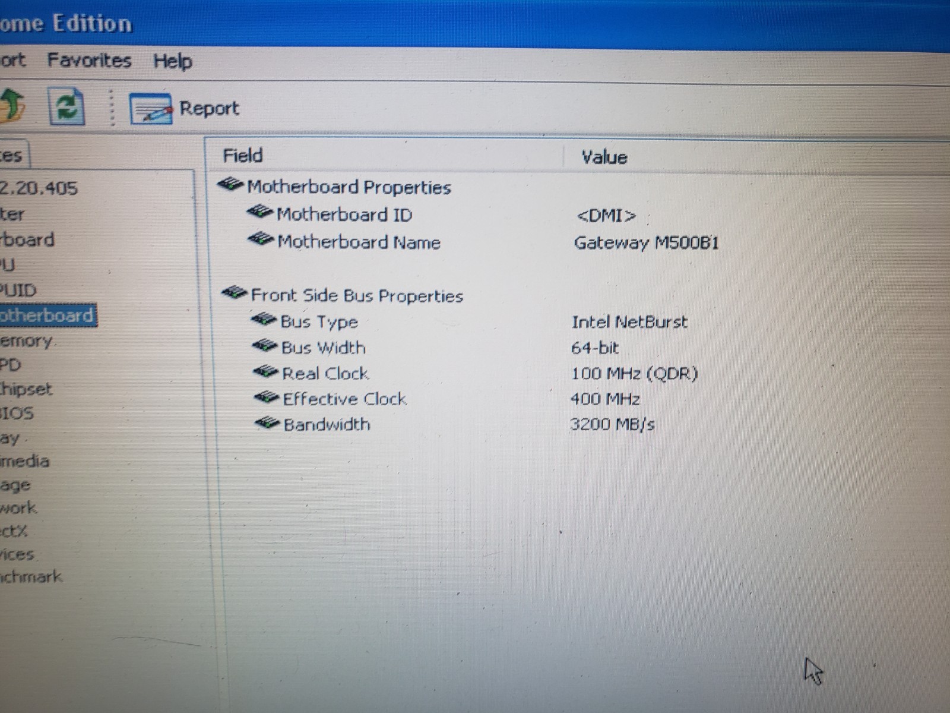Select the Memory tree item

tap(27, 340)
